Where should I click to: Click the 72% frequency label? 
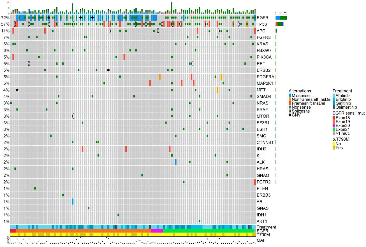pyautogui.click(x=5, y=18)
